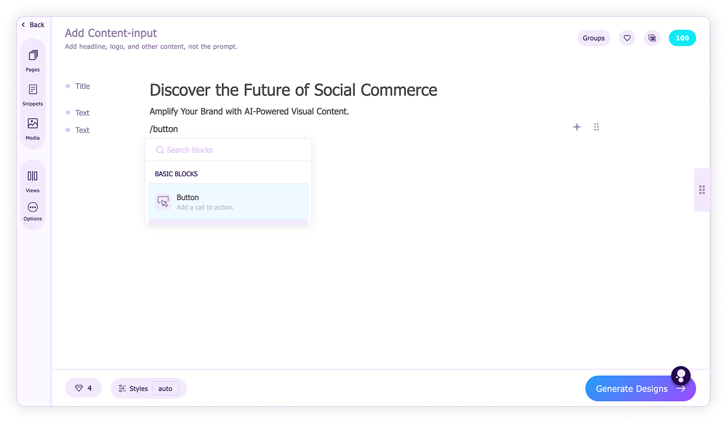The height and width of the screenshot is (423, 727).
Task: Click the /button text line
Action: 164,129
